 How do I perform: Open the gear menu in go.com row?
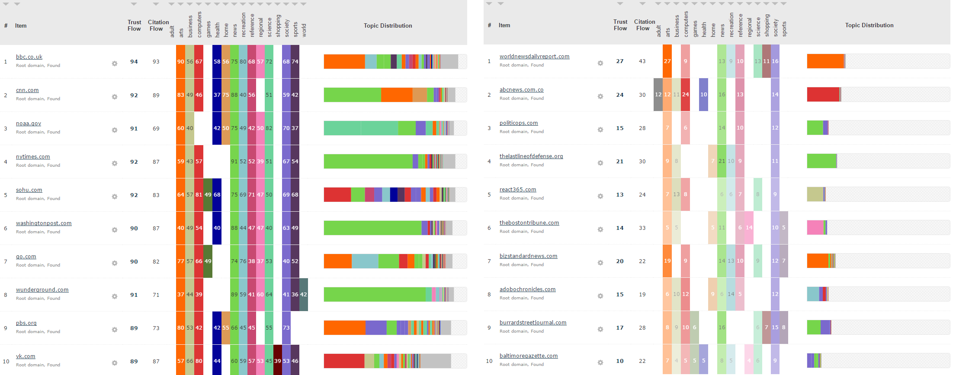(x=115, y=263)
